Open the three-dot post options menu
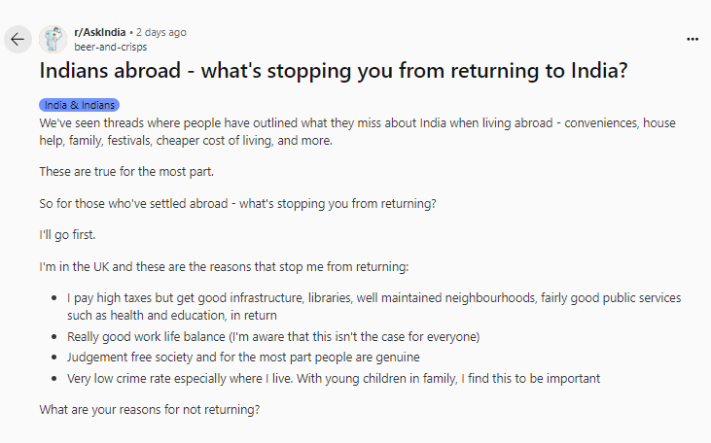Image resolution: width=711 pixels, height=443 pixels. pyautogui.click(x=693, y=39)
